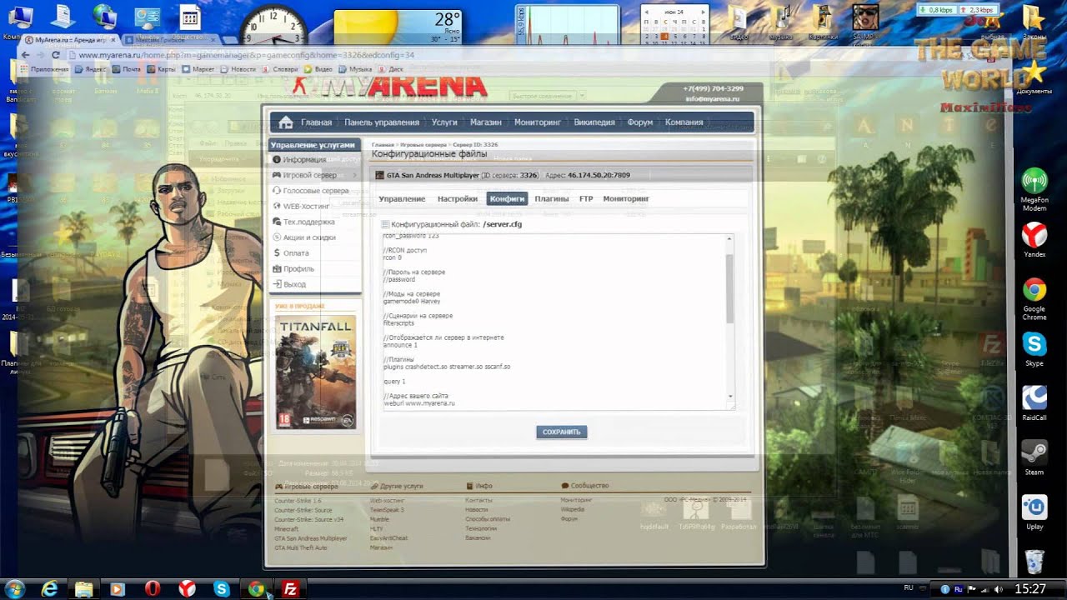Open the Recycle Bin on desktop
The image size is (1067, 600).
pos(1034,560)
